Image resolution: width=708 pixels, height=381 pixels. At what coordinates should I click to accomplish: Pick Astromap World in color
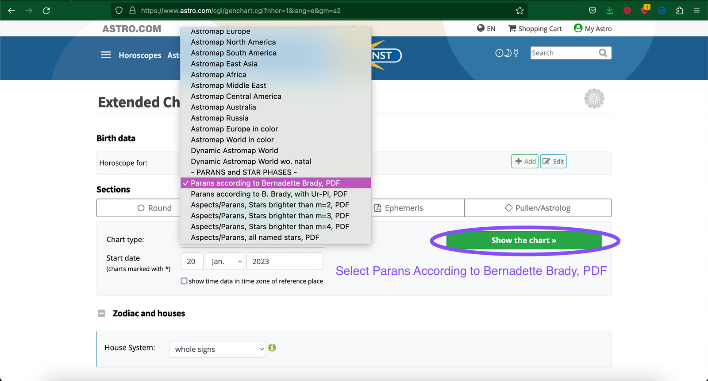click(x=276, y=140)
